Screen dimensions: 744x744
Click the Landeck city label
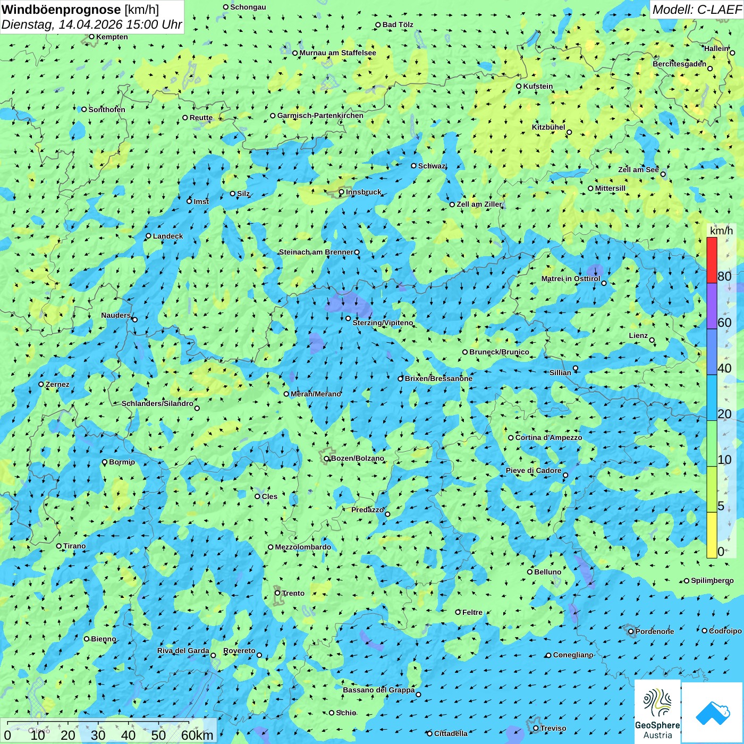pyautogui.click(x=168, y=236)
